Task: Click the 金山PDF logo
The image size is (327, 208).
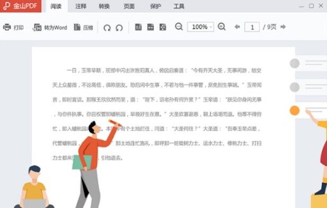Action: tap(20, 6)
